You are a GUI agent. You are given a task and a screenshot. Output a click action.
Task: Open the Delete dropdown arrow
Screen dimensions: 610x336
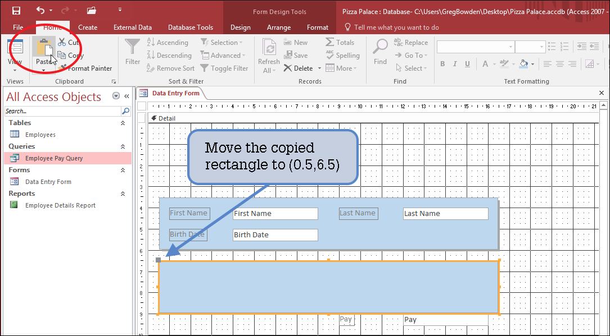tap(319, 68)
